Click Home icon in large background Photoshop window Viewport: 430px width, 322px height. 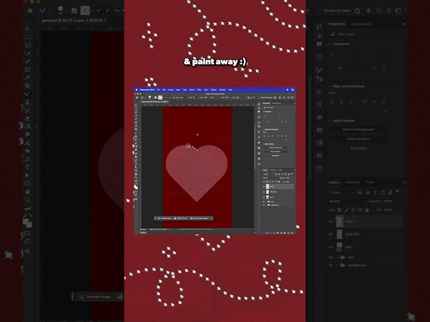coord(30,11)
